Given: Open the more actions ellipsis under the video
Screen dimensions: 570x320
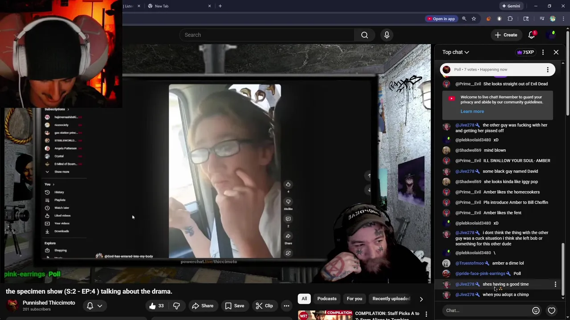Looking at the screenshot, I should [286, 306].
